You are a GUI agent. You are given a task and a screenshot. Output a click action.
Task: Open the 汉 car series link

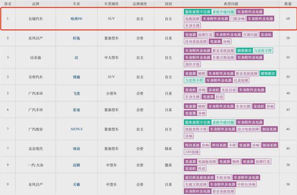pyautogui.click(x=76, y=57)
